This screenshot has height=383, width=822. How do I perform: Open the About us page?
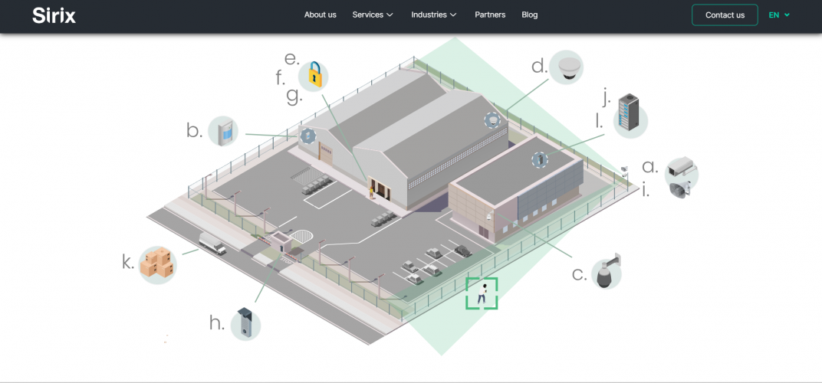tap(321, 15)
